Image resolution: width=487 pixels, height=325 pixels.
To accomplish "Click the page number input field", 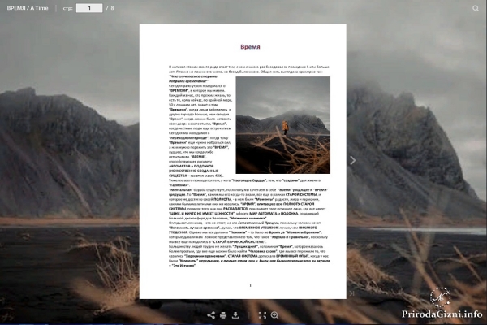I will click(x=89, y=8).
